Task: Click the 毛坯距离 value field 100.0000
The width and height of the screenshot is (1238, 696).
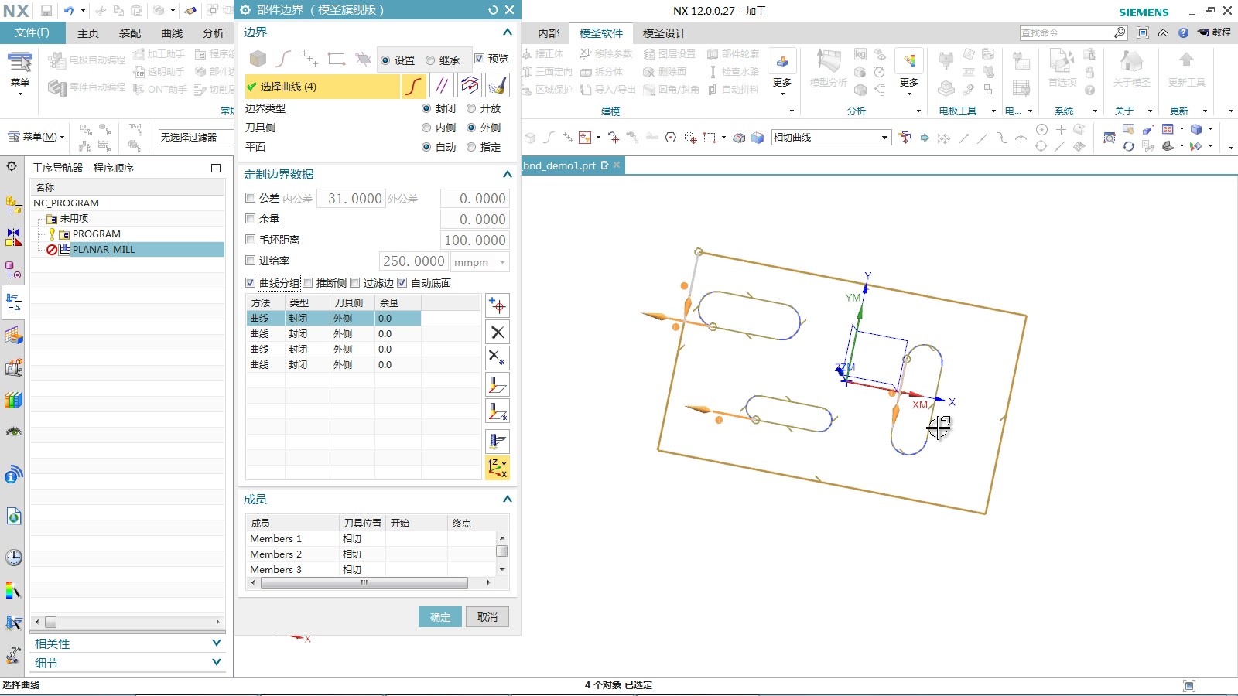Action: click(x=474, y=240)
